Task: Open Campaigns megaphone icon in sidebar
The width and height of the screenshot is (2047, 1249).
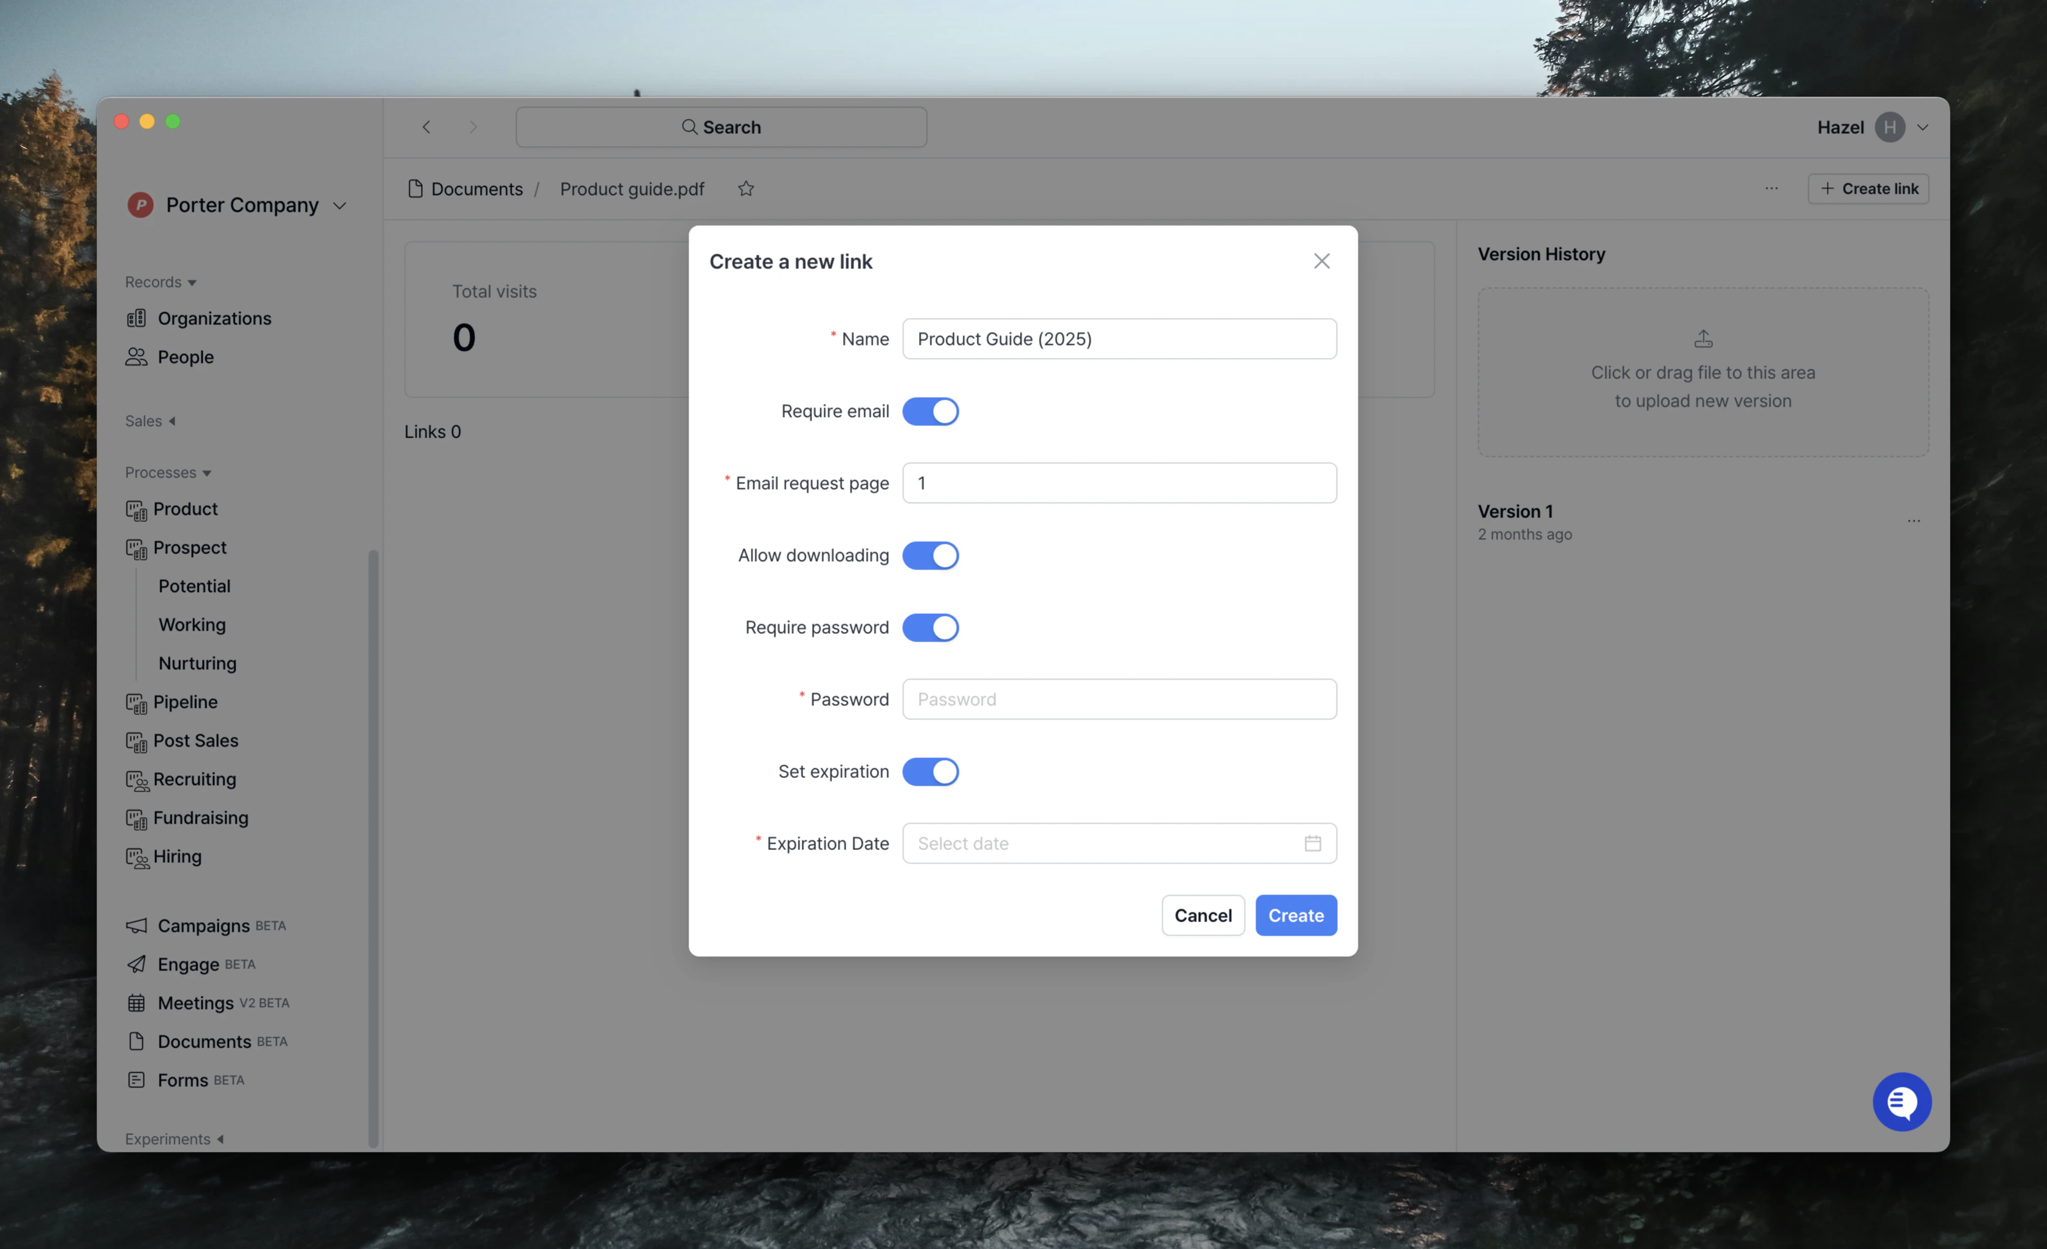Action: 136,925
